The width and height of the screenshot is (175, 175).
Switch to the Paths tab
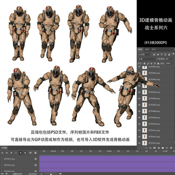(154, 50)
